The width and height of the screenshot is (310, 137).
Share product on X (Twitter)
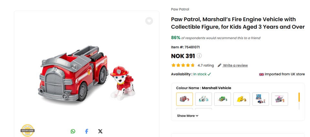click(100, 131)
